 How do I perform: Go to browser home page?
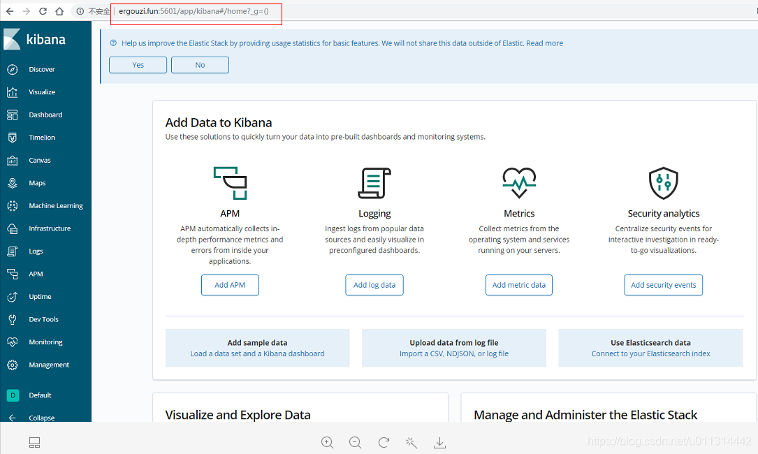tap(59, 11)
